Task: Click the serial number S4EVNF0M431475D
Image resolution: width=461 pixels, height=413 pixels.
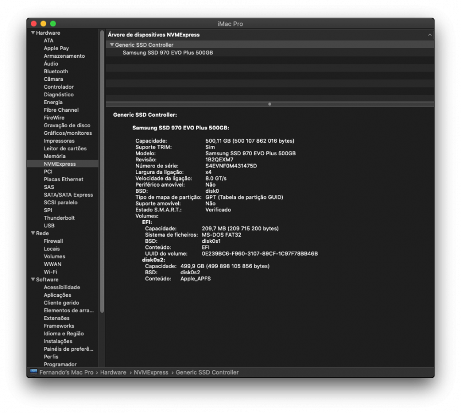Action: 231,166
